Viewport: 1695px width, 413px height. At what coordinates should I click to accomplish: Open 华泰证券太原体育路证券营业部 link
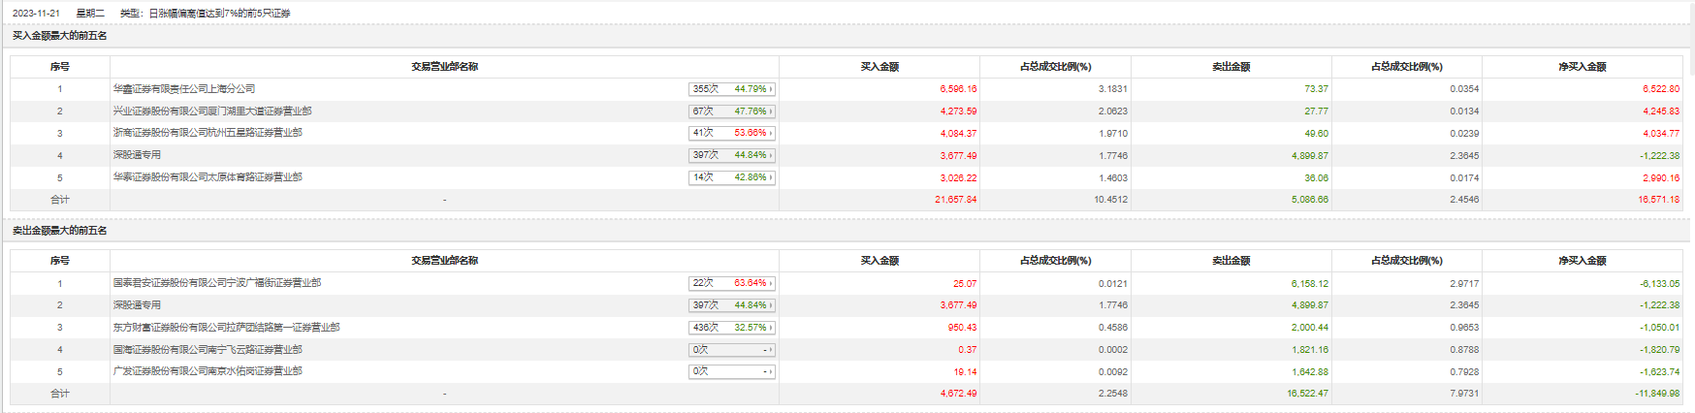pos(208,177)
